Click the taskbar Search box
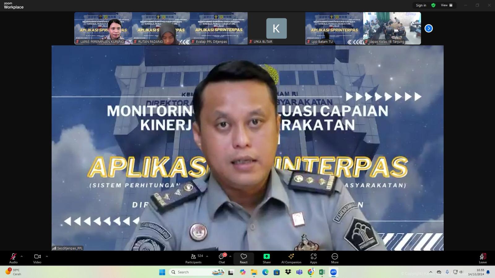Screen dimensions: 495x278 pos(197,272)
